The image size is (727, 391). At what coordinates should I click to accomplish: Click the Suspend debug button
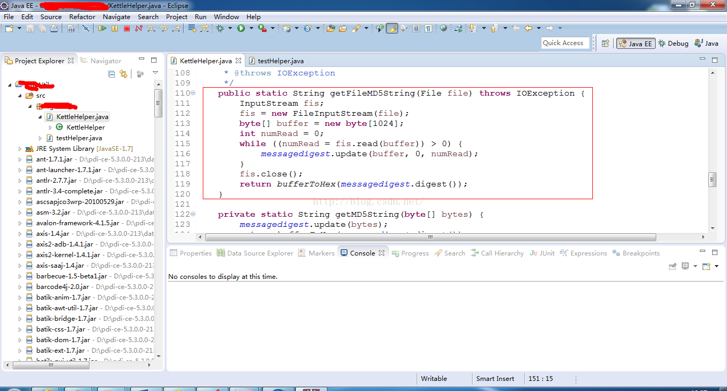point(114,28)
